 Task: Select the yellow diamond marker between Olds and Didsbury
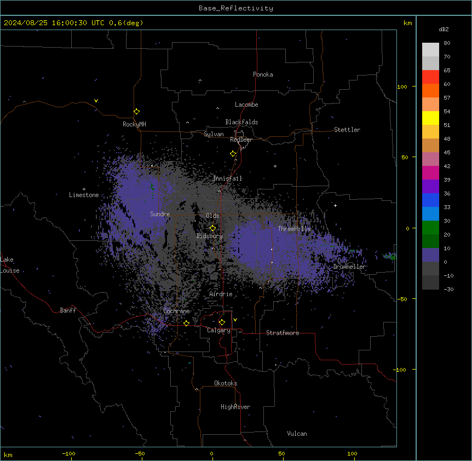tap(212, 228)
